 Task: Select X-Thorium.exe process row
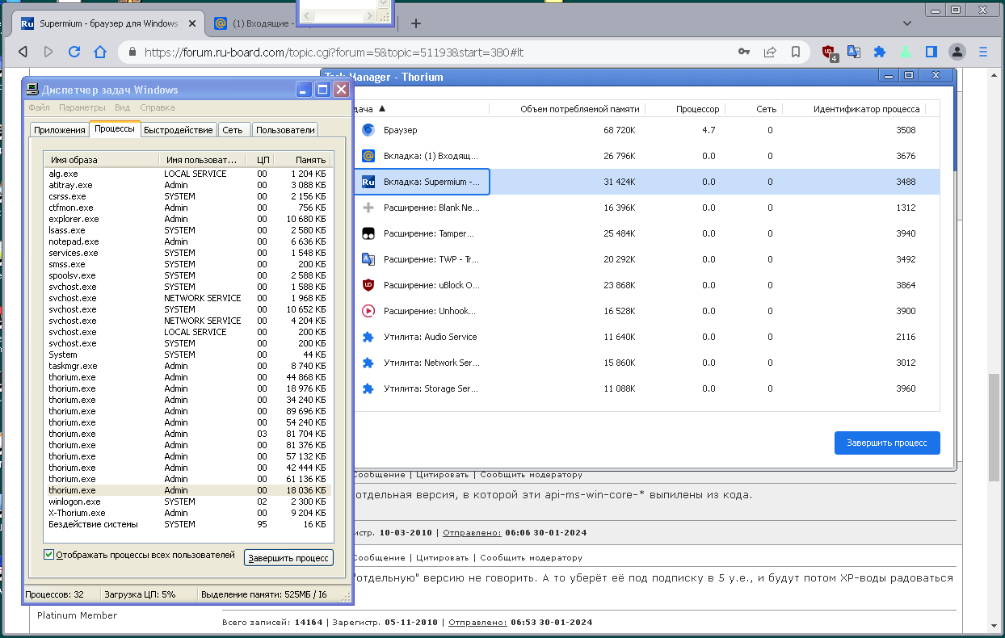187,513
